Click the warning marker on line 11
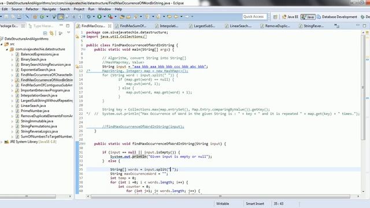 (x=77, y=67)
